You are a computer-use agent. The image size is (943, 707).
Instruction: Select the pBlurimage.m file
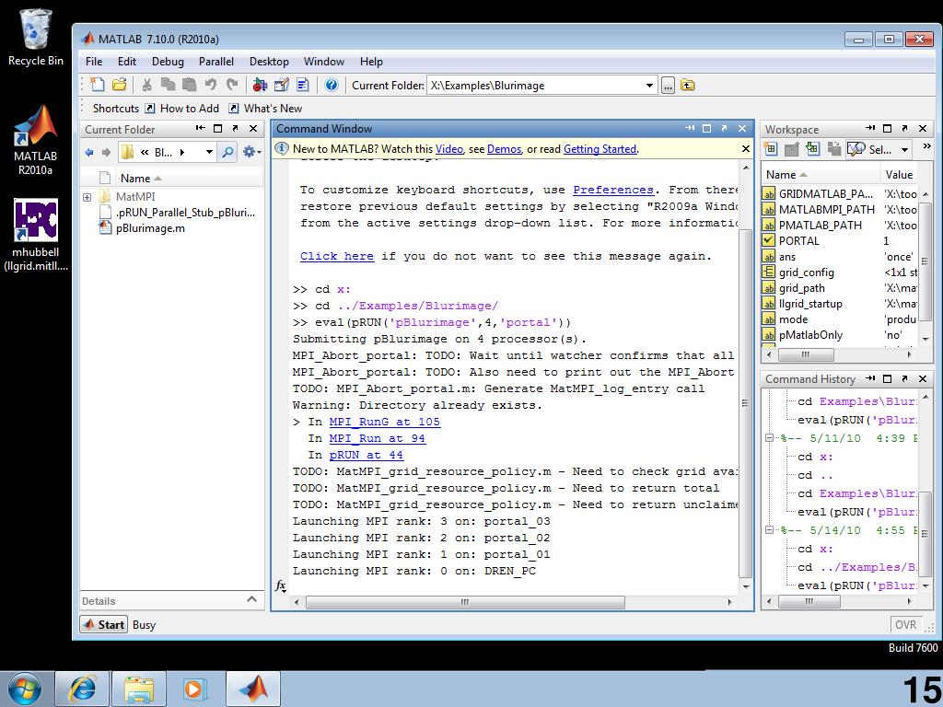pyautogui.click(x=150, y=228)
